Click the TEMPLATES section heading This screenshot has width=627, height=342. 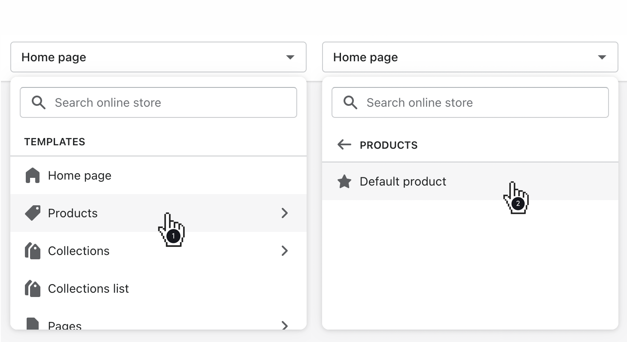(55, 141)
